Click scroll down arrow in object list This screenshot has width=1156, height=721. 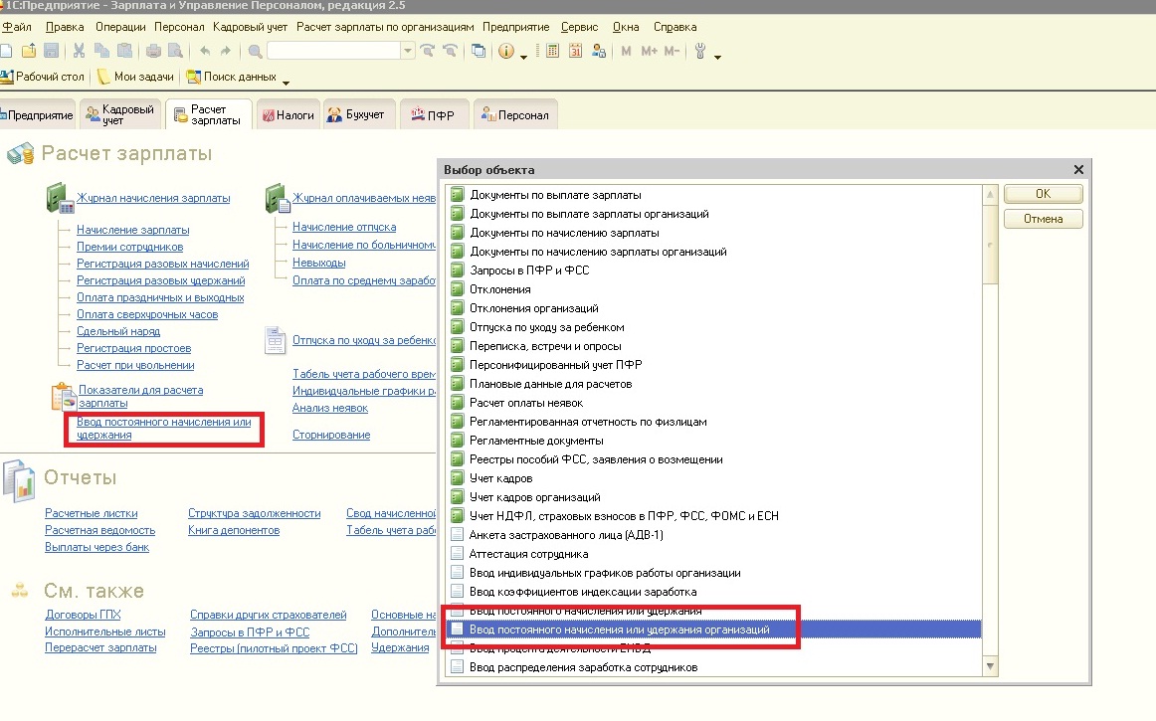(x=990, y=666)
